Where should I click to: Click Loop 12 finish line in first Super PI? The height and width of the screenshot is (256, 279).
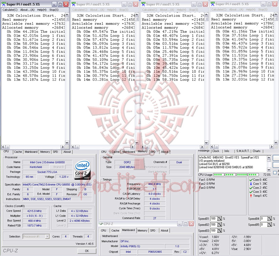click(36, 80)
